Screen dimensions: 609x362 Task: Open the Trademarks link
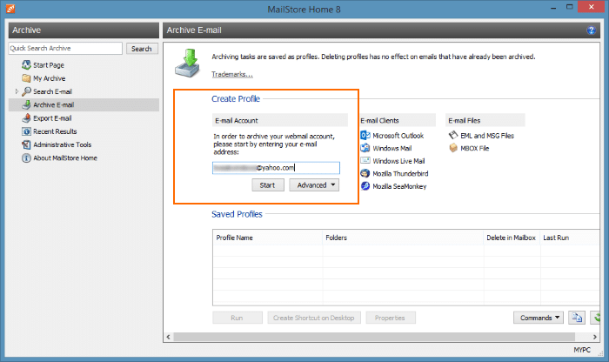coord(232,74)
